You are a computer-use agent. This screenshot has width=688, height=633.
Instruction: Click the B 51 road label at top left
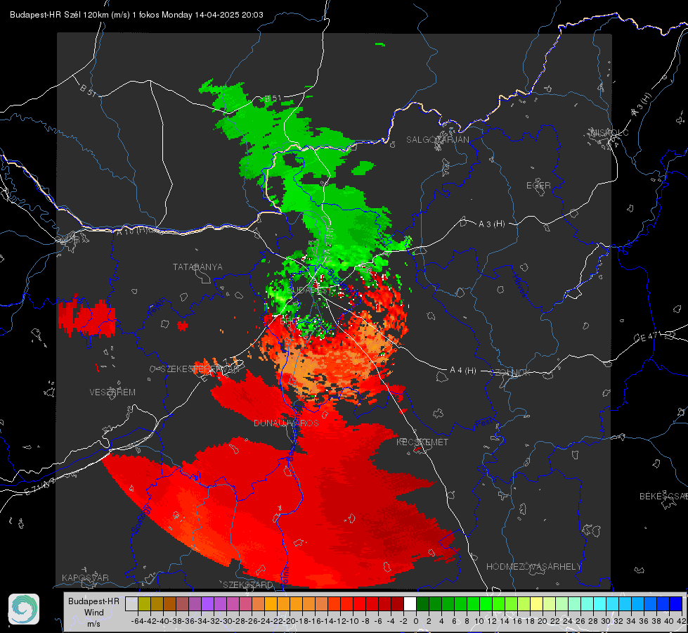click(88, 90)
